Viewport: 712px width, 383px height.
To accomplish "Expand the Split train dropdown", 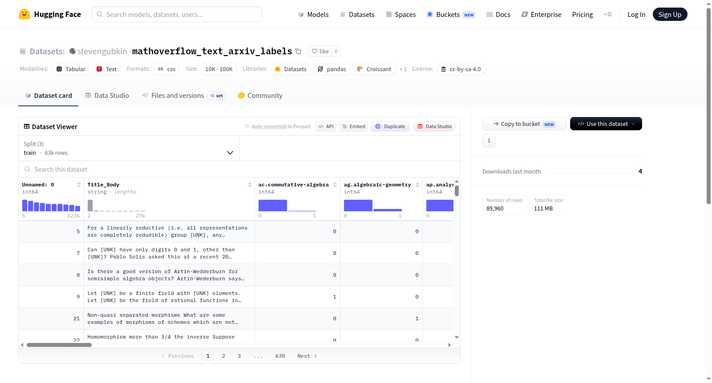I will coord(129,148).
